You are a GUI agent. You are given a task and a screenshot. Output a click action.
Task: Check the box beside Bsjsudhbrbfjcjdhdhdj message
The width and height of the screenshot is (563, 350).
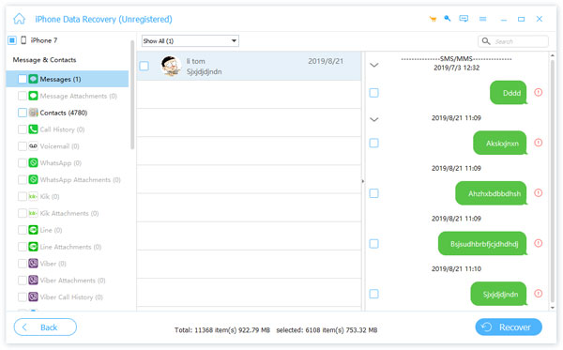[x=373, y=244]
